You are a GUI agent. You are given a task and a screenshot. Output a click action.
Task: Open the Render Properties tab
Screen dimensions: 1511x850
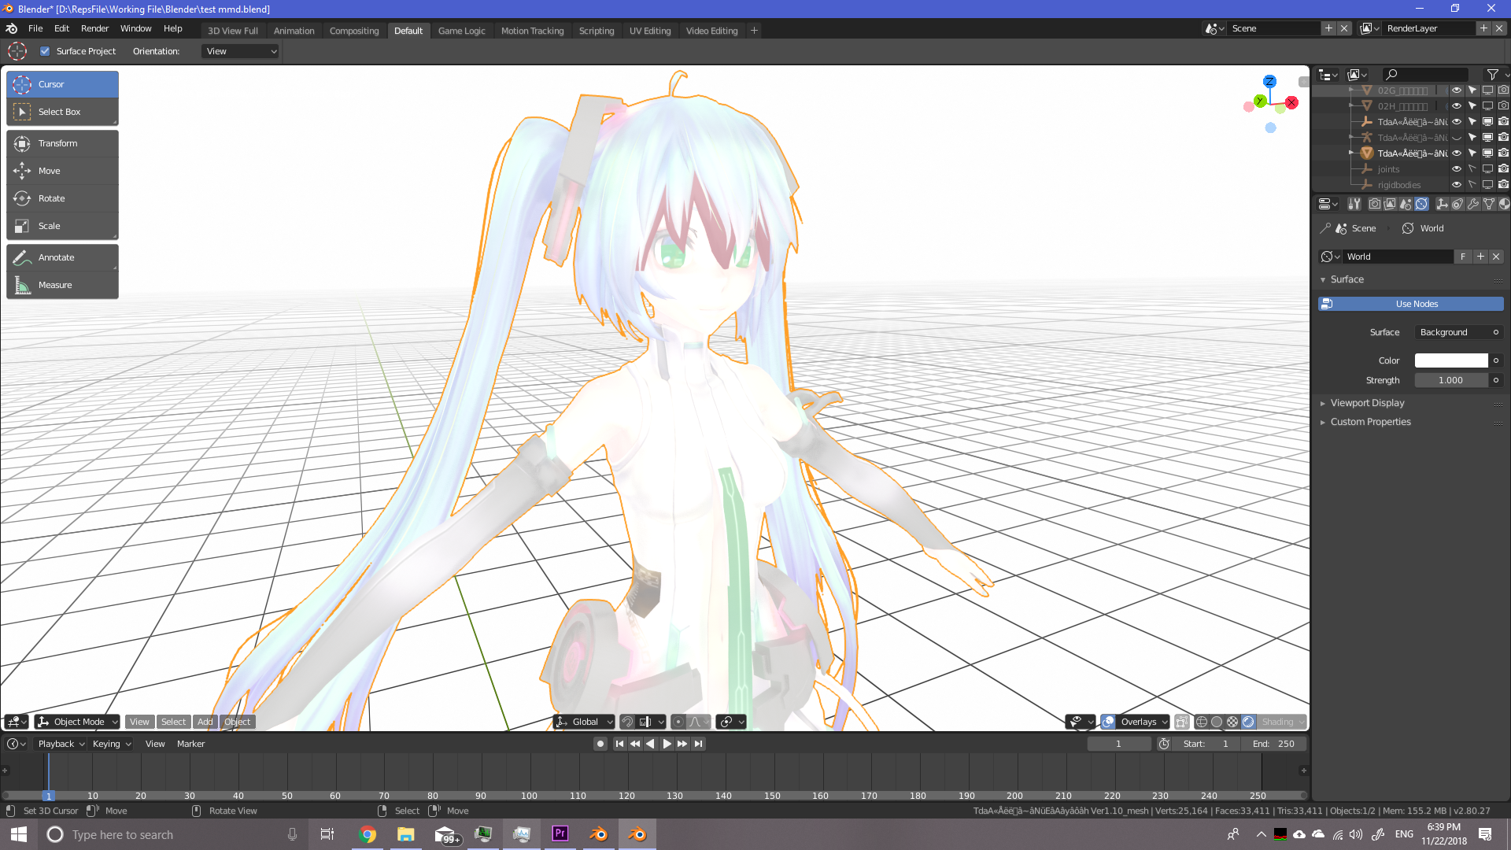(x=1375, y=204)
